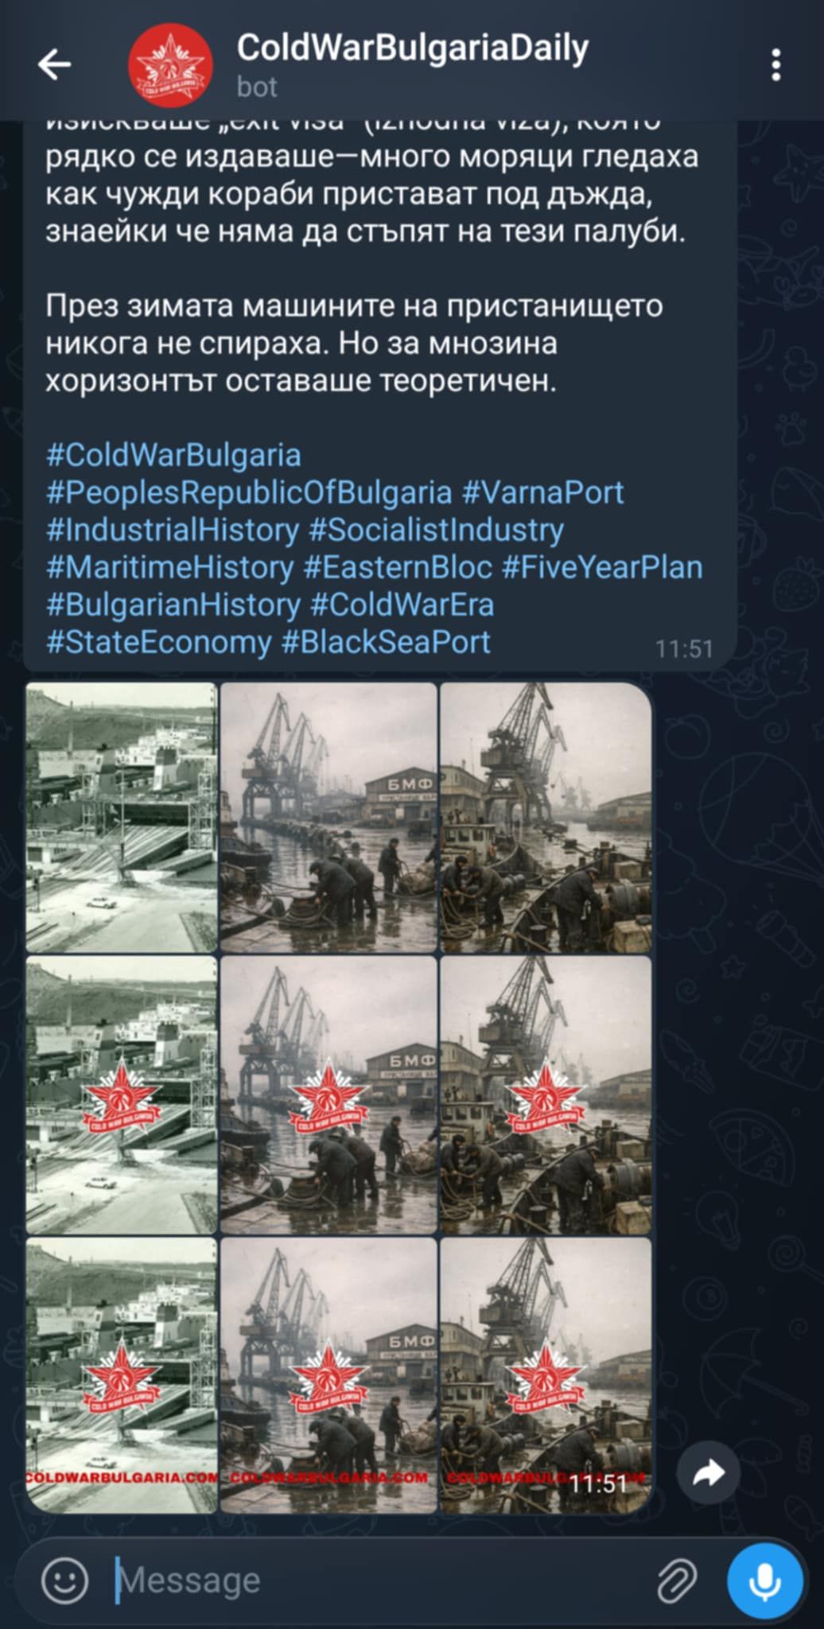Open the #FiveYearPlan hashtag
Screen dimensions: 824x1629
[x=602, y=567]
